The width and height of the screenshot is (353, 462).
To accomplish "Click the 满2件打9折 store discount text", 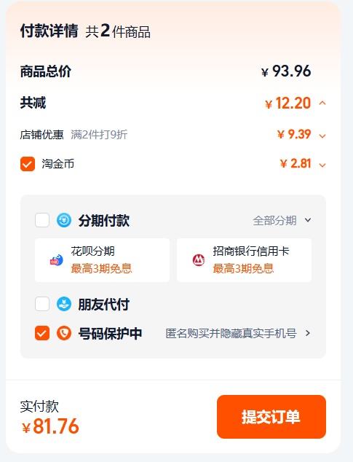I will [x=99, y=135].
